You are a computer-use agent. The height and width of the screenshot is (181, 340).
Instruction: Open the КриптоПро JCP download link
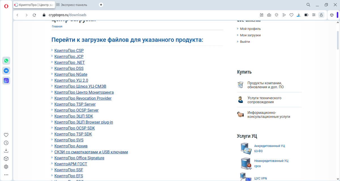pos(69,57)
